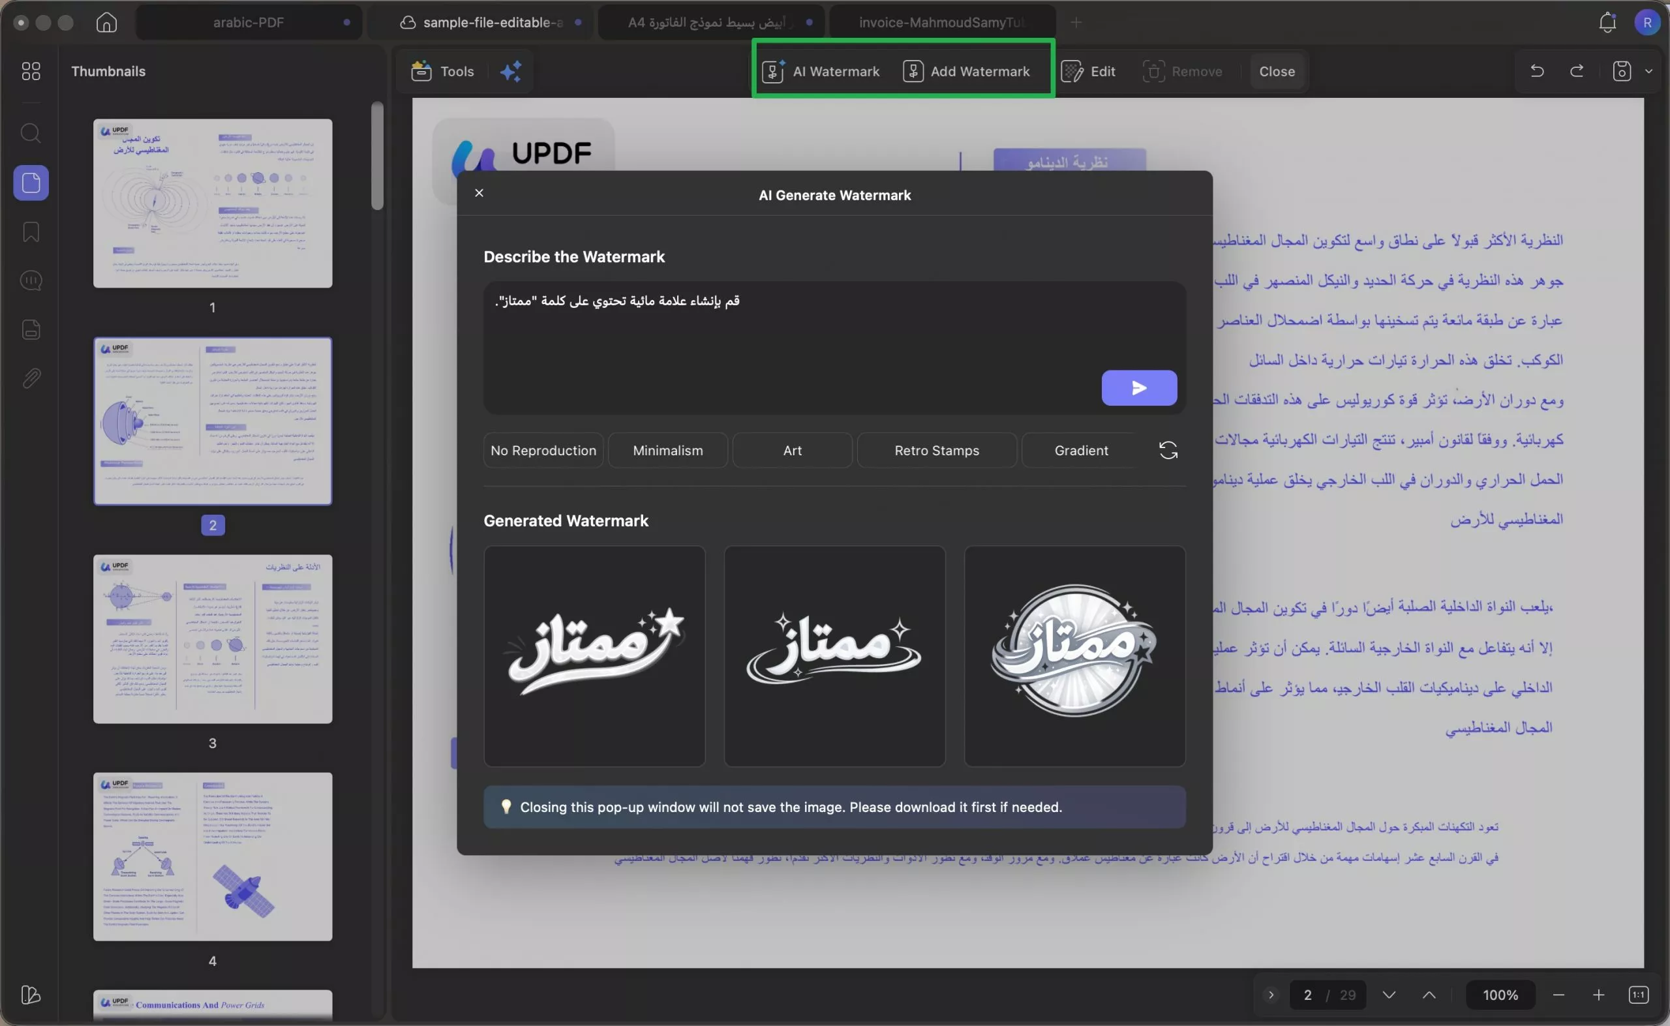
Task: Submit the watermark prompt with the arrow button
Action: coord(1139,388)
